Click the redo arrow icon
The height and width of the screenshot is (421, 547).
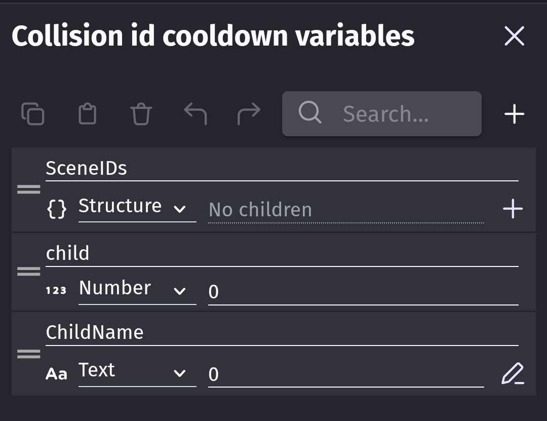[249, 113]
